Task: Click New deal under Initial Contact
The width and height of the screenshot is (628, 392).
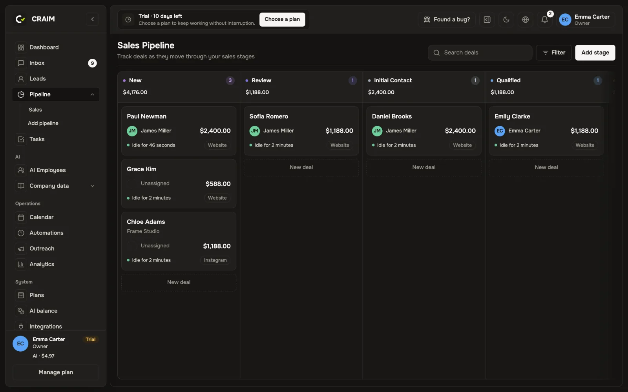Action: pos(424,167)
